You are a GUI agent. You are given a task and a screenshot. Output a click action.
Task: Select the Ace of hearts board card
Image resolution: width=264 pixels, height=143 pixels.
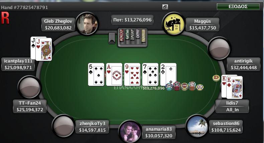point(114,75)
